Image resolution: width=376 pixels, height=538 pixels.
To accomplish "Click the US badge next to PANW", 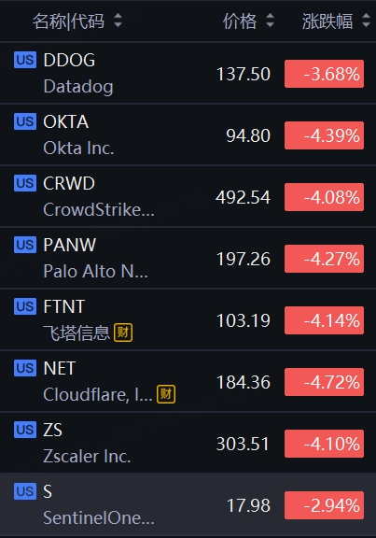I will (x=25, y=245).
